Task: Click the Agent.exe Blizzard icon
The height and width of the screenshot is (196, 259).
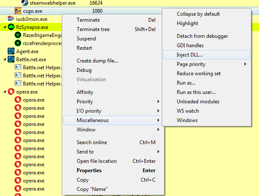Action: point(11,51)
